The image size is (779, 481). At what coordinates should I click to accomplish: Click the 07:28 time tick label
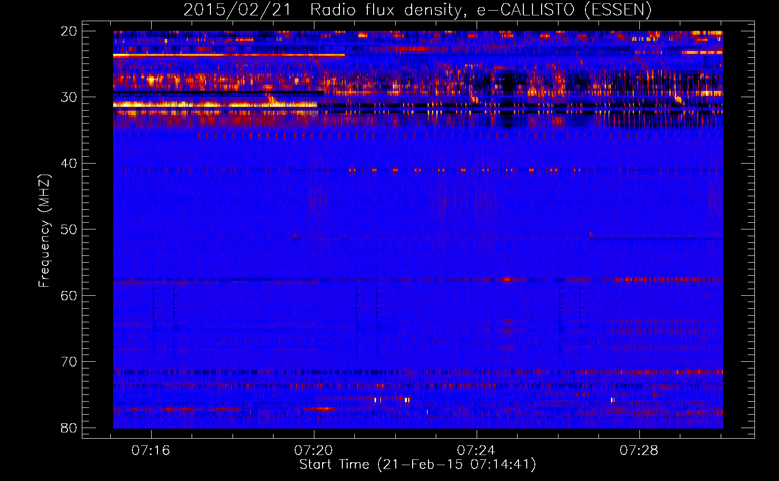[638, 450]
